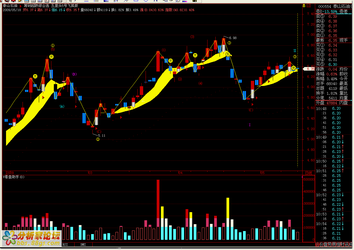This screenshot has width=354, height=250.
Task: Click the 6.98 high price annotation
Action: pyautogui.click(x=233, y=38)
